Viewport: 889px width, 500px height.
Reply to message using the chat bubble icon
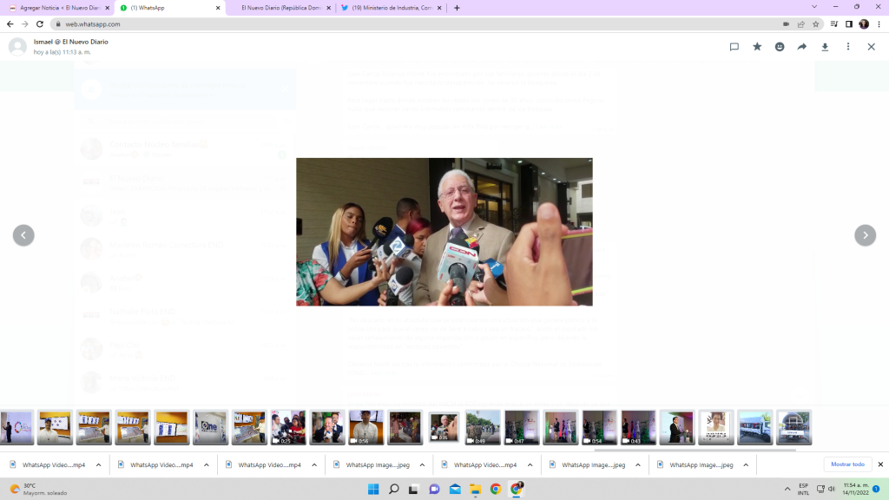(x=734, y=47)
